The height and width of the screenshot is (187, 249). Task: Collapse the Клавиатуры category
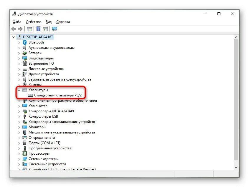click(19, 90)
